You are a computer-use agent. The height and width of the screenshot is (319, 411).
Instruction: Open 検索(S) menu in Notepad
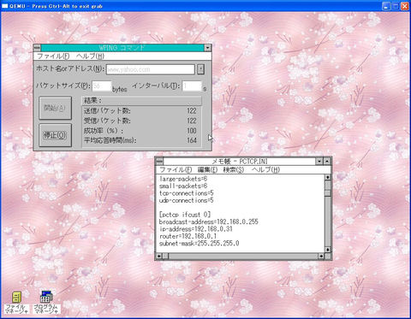click(x=234, y=169)
